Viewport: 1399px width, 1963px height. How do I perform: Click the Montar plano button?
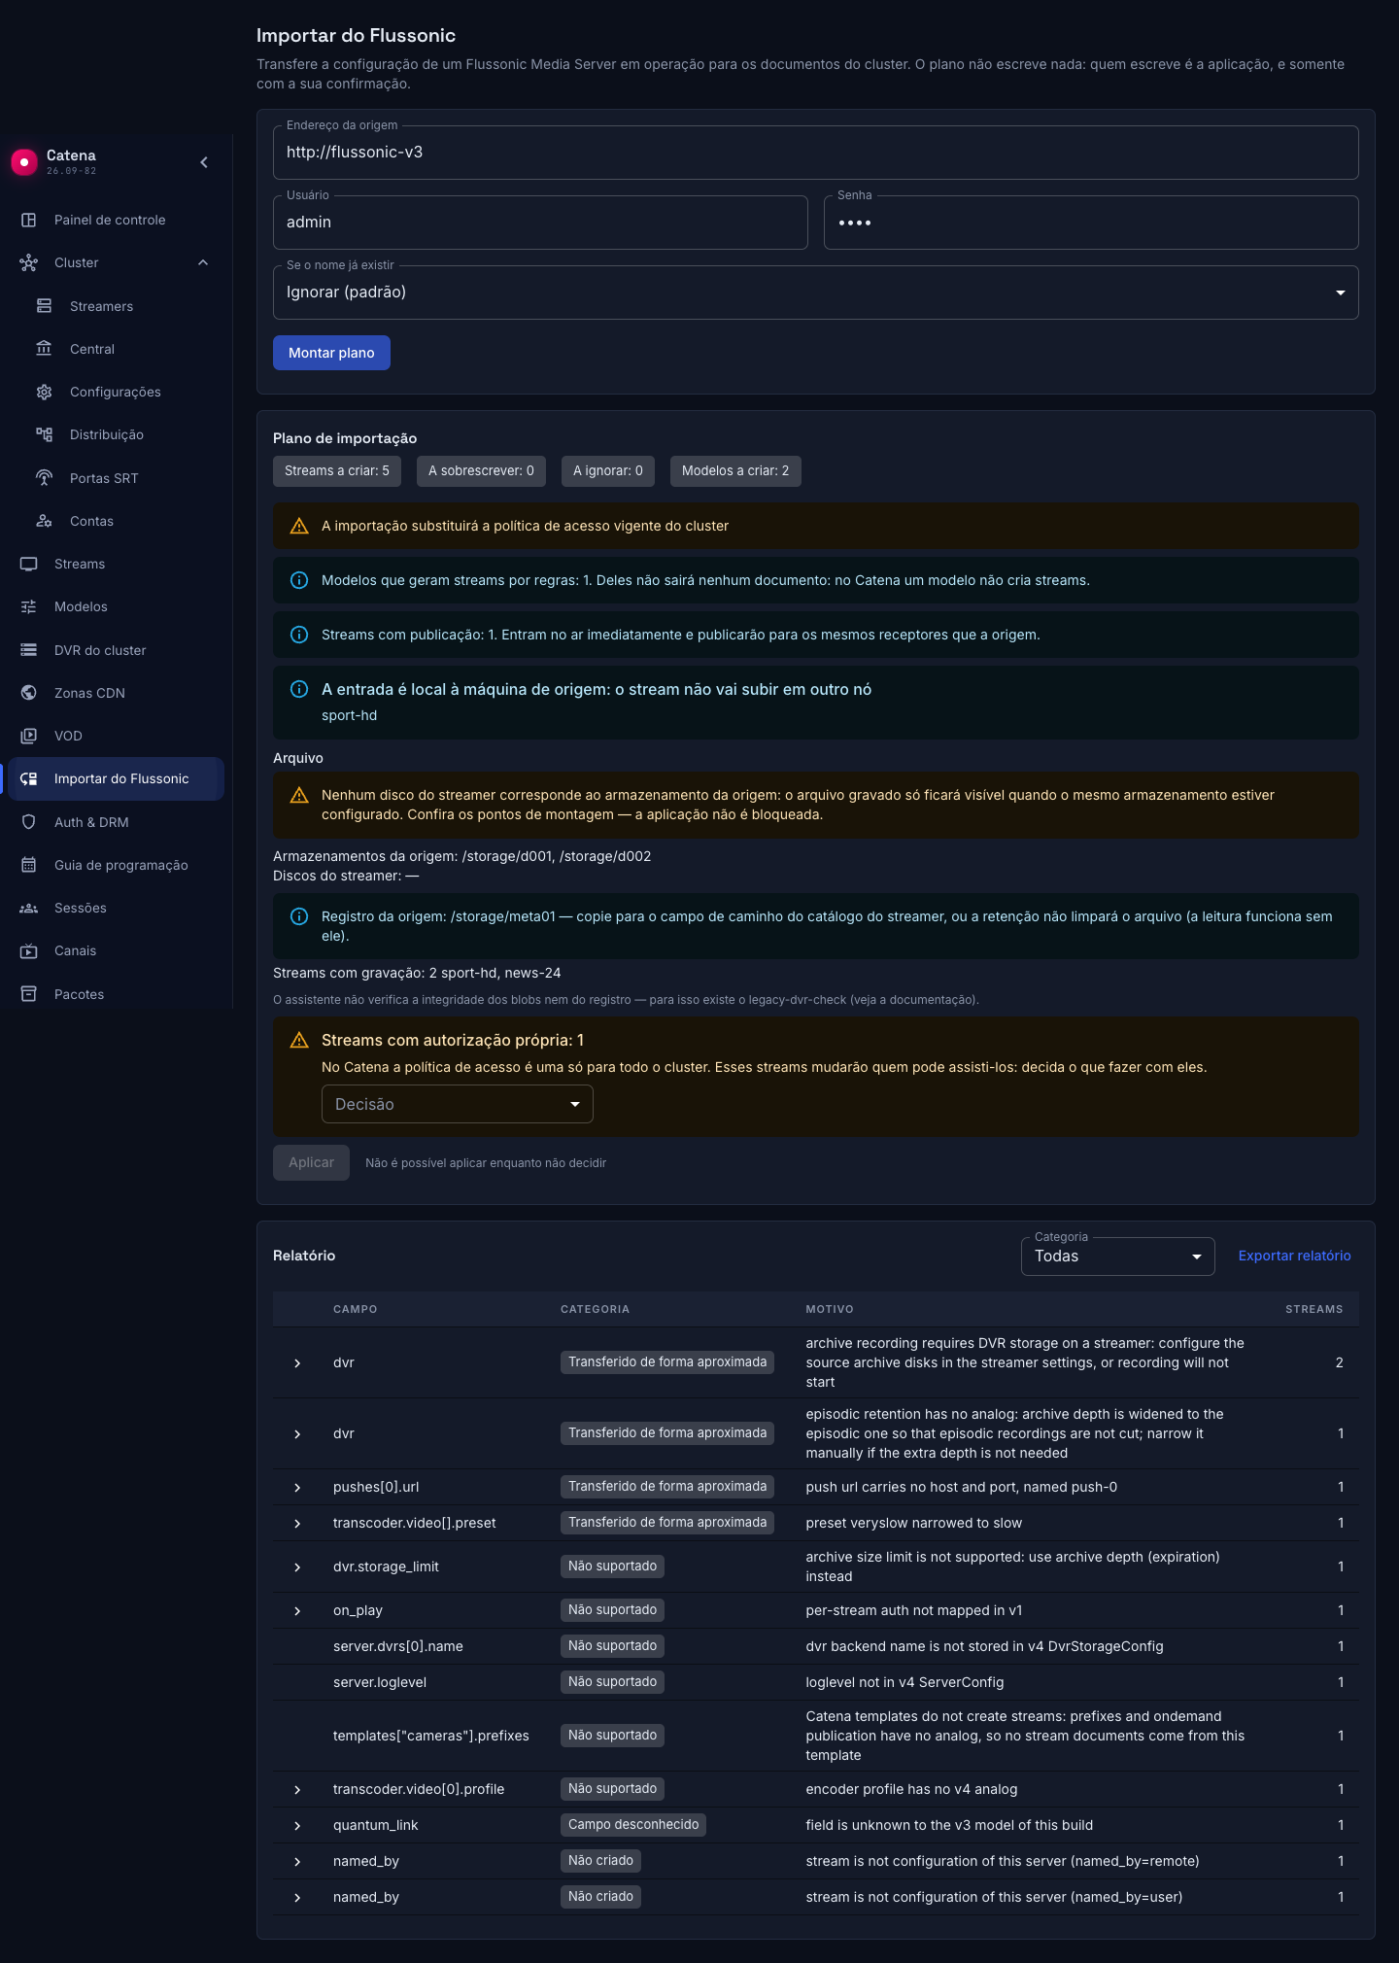331,353
